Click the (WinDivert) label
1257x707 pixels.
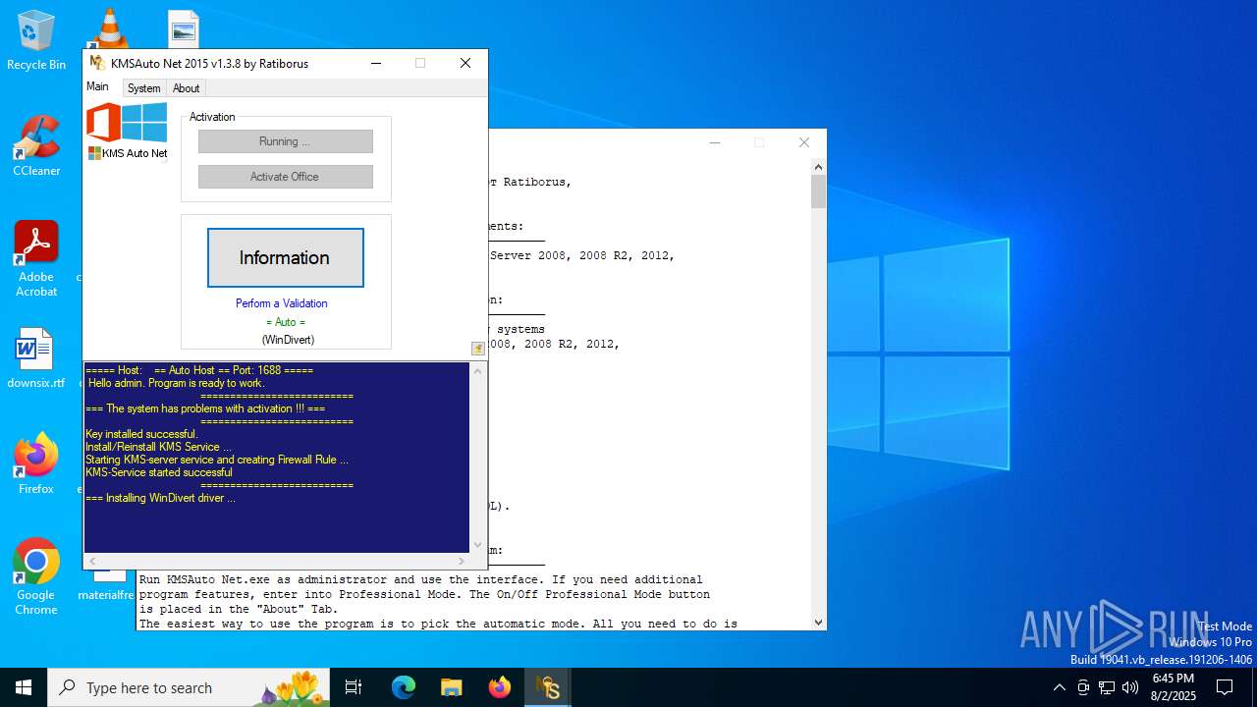coord(288,340)
